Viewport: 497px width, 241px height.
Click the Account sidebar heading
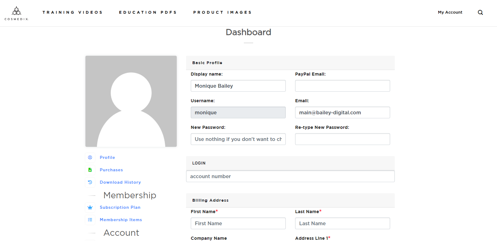coord(121,233)
